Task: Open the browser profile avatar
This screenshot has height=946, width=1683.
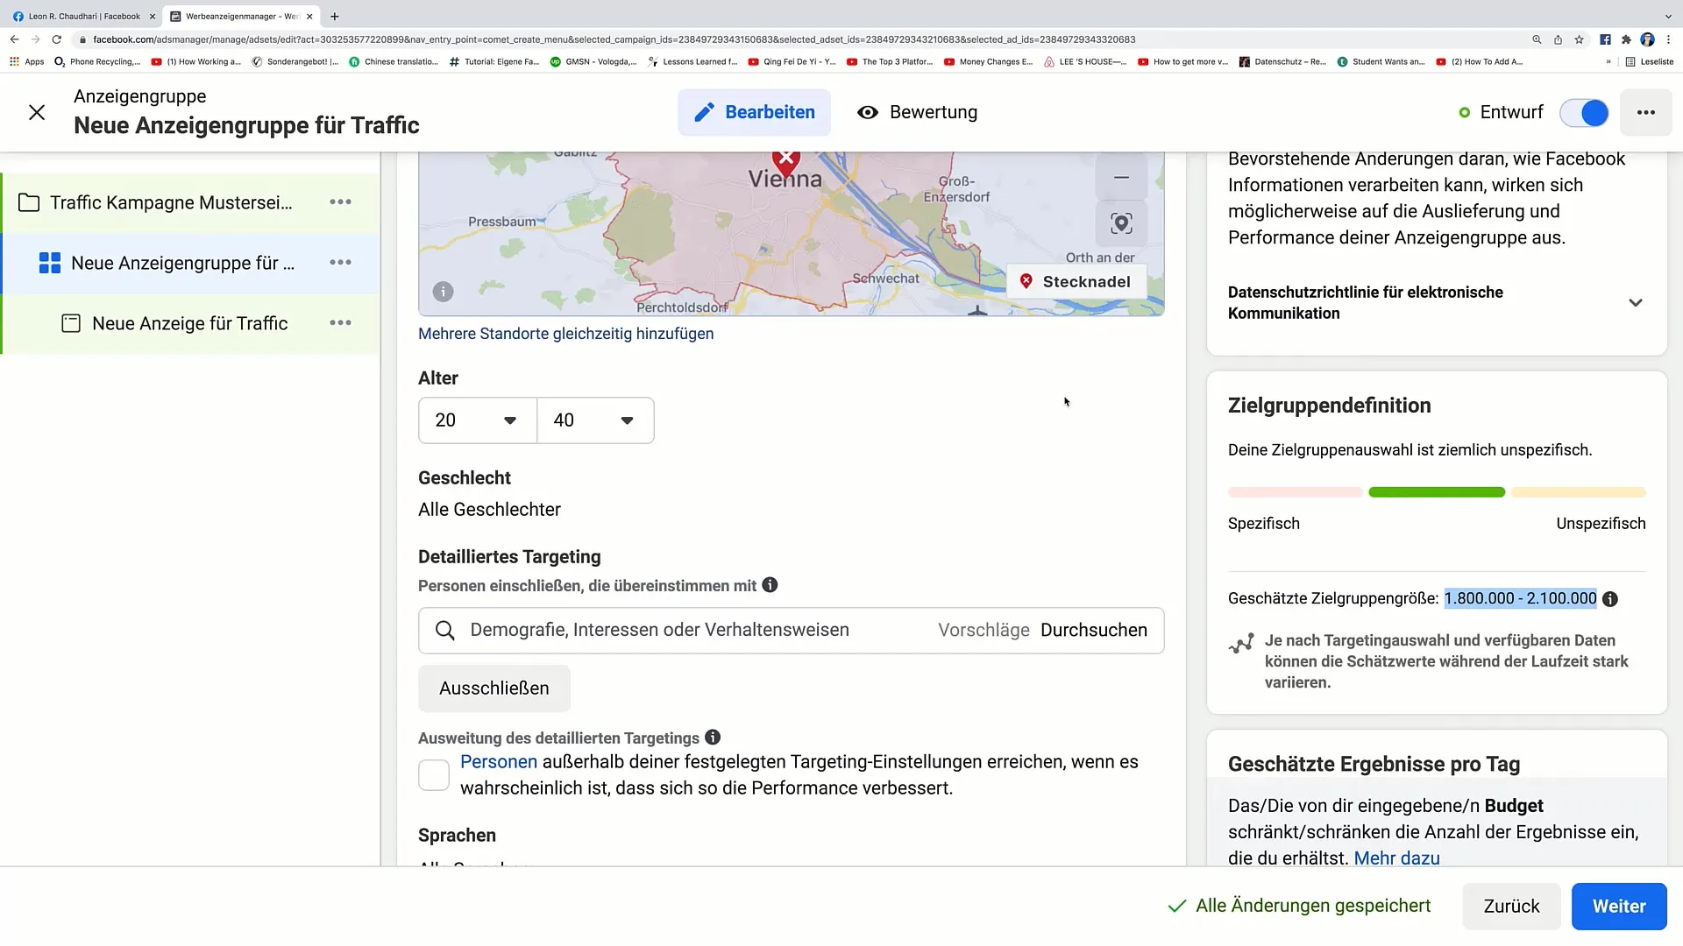Action: [1647, 39]
